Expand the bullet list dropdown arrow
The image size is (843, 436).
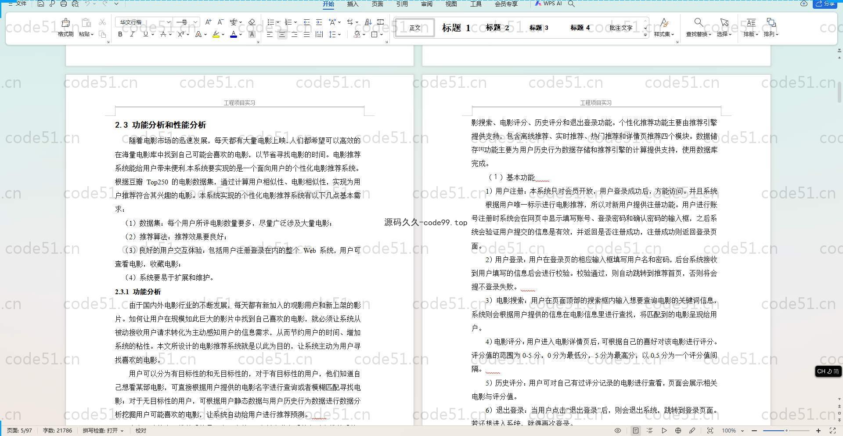[x=278, y=22]
